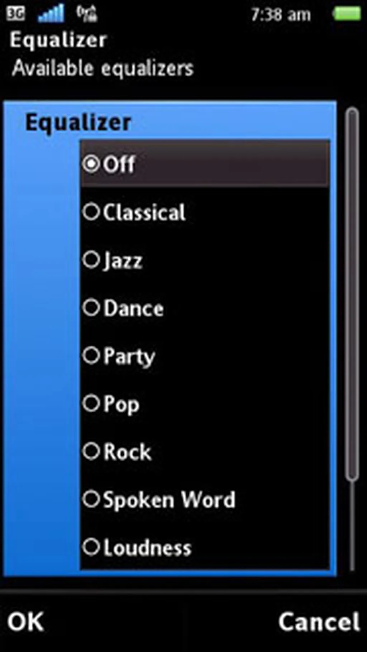Tap the clock showing 7:38 am
This screenshot has width=367, height=652.
click(x=281, y=15)
